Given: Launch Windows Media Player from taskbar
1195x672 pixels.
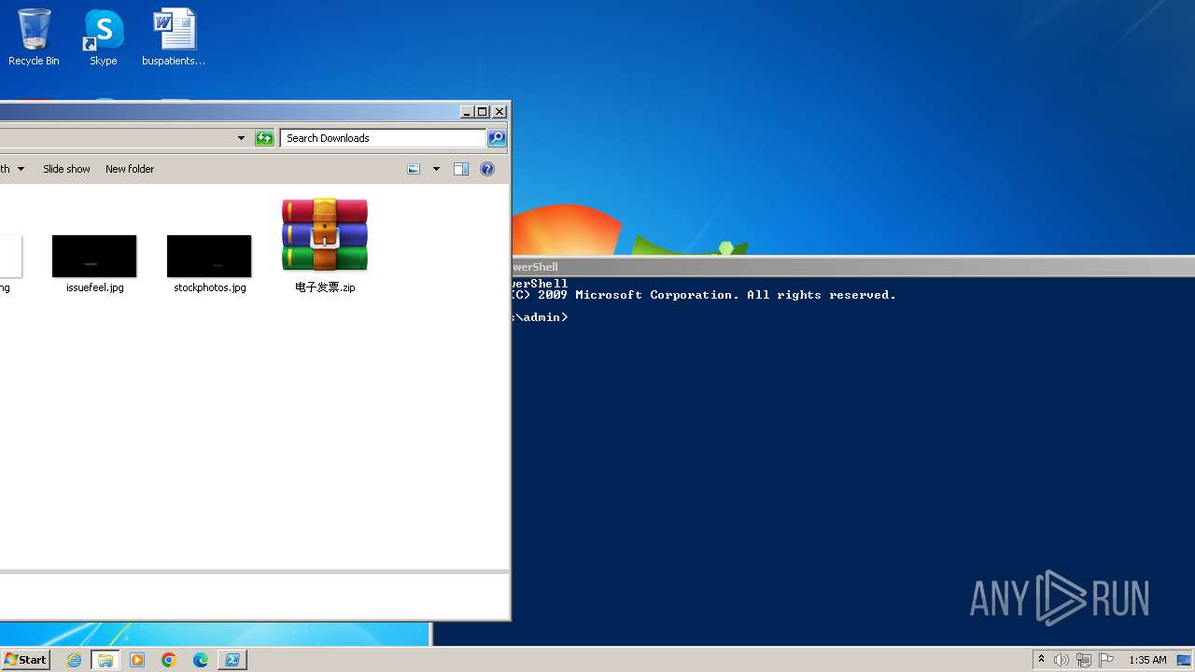Looking at the screenshot, I should 137,660.
